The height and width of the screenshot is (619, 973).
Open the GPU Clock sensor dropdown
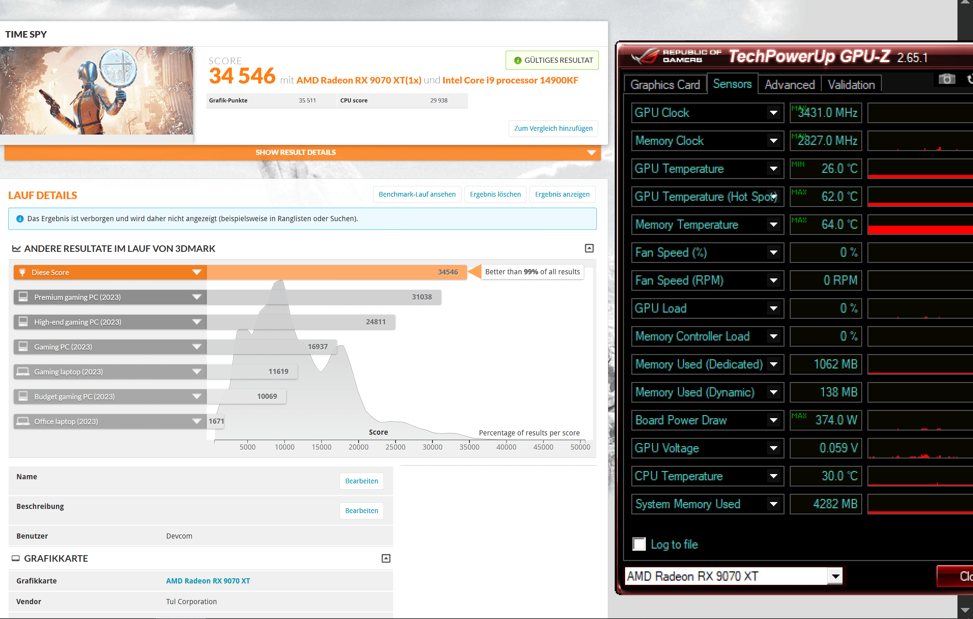[773, 113]
